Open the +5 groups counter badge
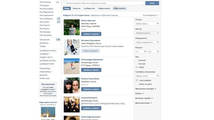This screenshot has height=120, width=214. (59, 22)
